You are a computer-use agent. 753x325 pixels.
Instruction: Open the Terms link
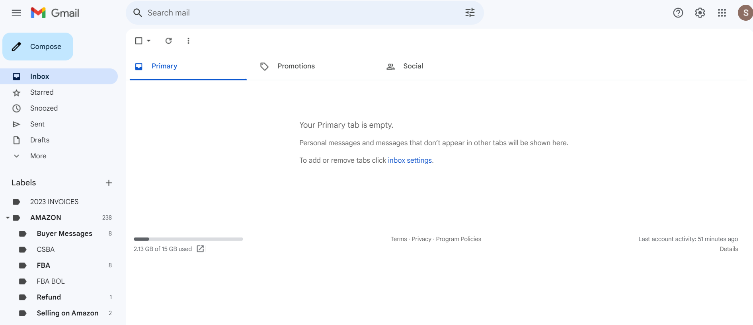coord(399,239)
